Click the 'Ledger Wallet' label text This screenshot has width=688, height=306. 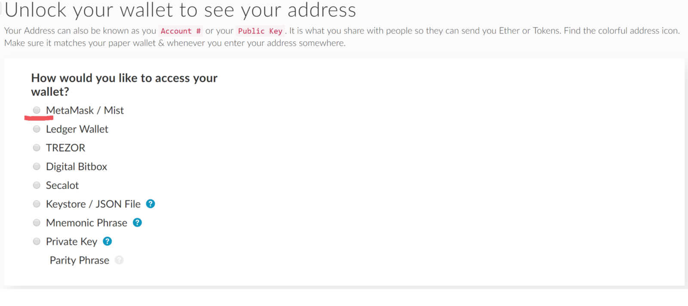tap(77, 129)
